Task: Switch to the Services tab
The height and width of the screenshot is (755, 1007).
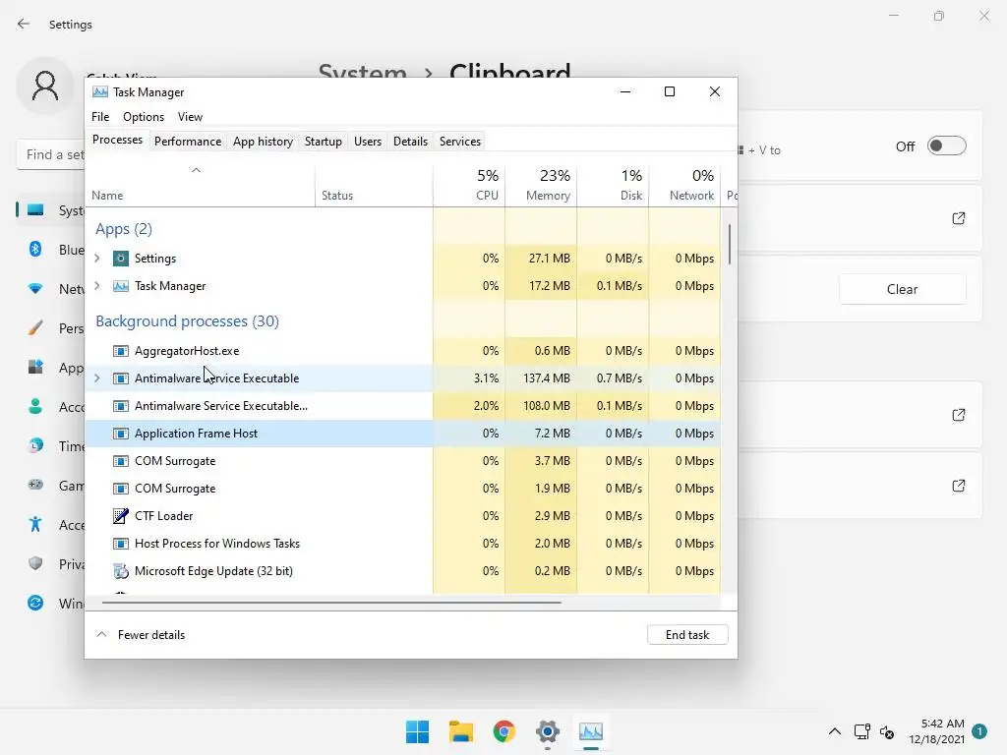Action: click(460, 142)
